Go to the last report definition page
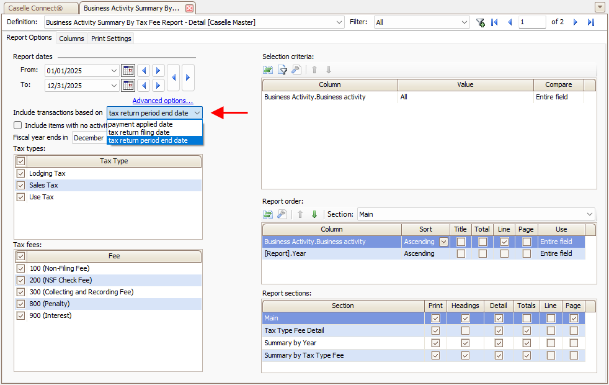 click(590, 22)
